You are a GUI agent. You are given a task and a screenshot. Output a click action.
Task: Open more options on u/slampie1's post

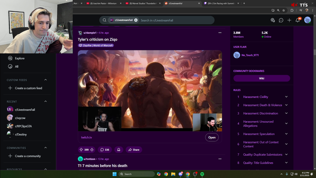coord(220,33)
